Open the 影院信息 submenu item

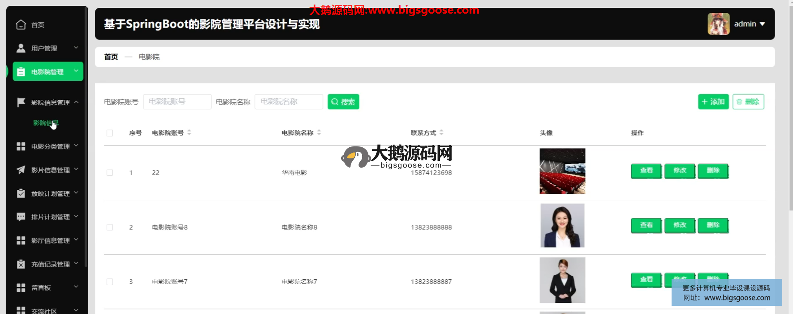(46, 123)
